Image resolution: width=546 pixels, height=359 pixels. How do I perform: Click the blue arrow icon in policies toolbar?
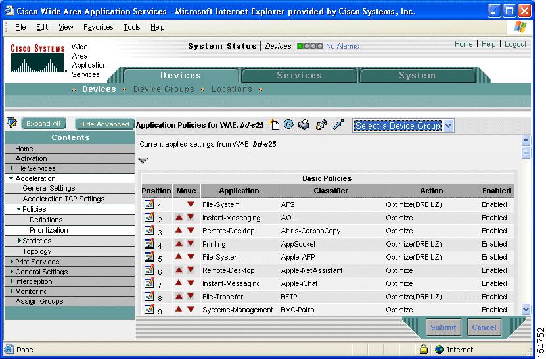[x=338, y=124]
